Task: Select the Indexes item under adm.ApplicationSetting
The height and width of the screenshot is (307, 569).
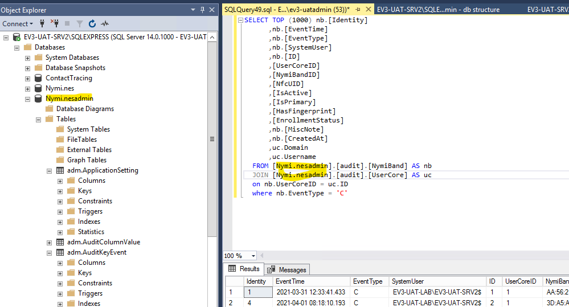Action: click(89, 222)
